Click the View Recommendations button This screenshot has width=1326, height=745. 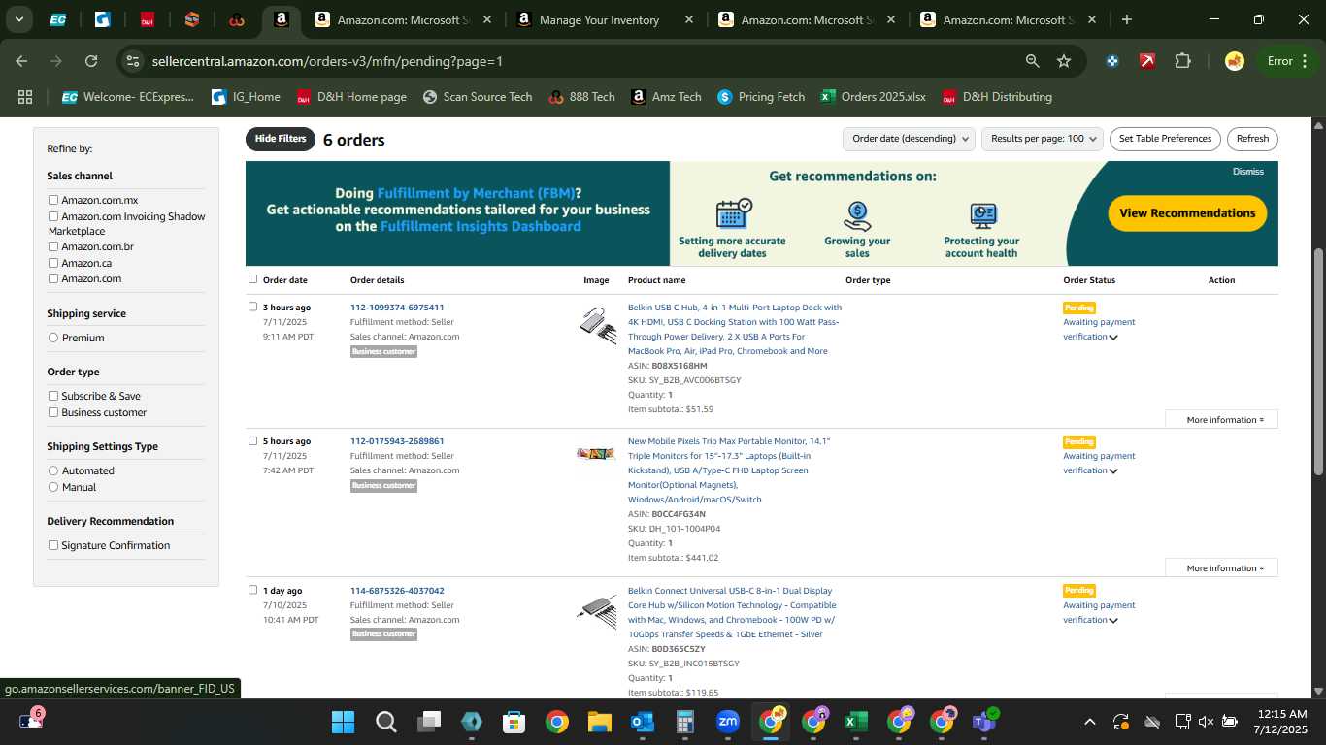(1187, 213)
